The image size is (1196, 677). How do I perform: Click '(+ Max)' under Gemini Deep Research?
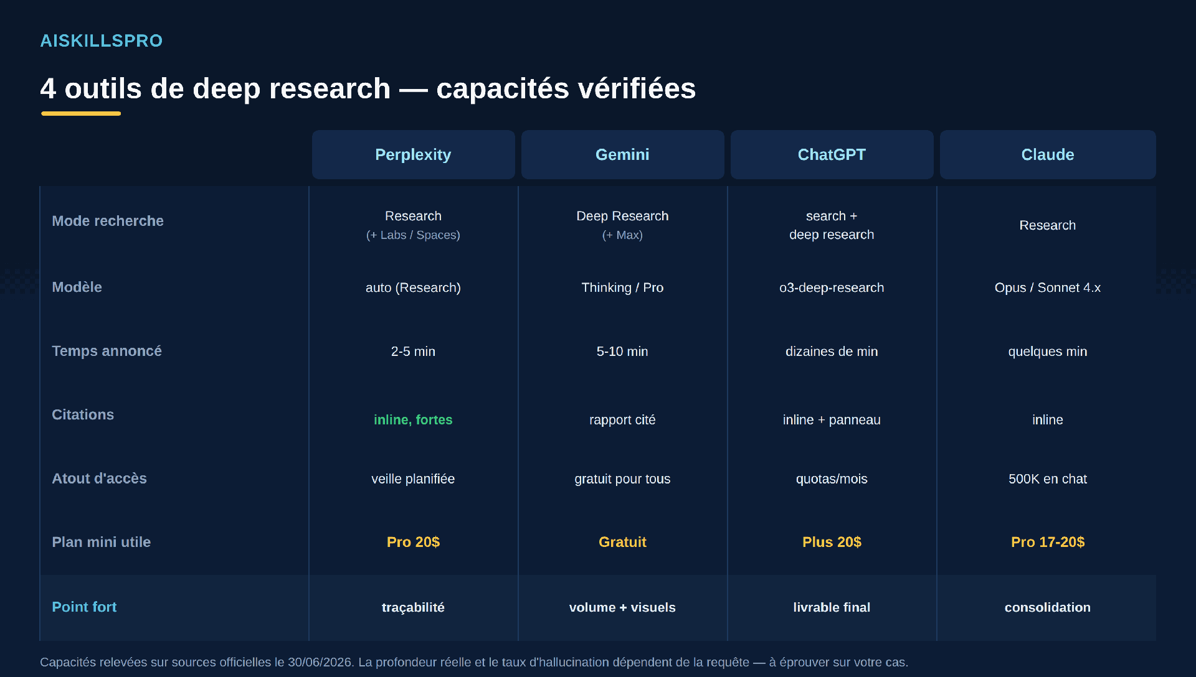[622, 235]
